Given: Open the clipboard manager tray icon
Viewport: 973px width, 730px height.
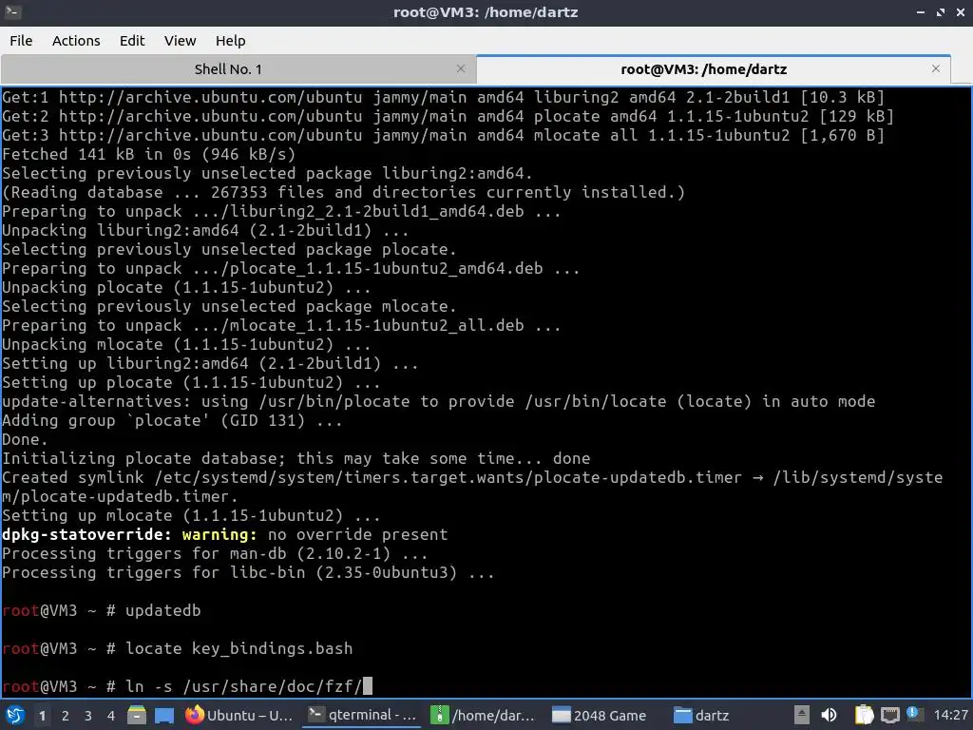Looking at the screenshot, I should pos(863,715).
